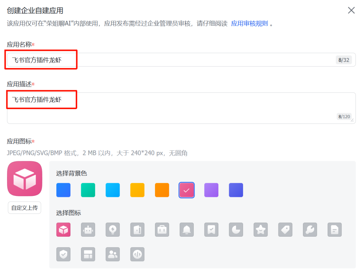Choose the indigo background color

point(236,190)
